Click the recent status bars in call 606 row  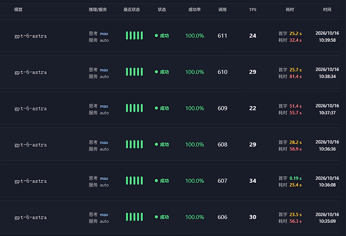(134, 217)
